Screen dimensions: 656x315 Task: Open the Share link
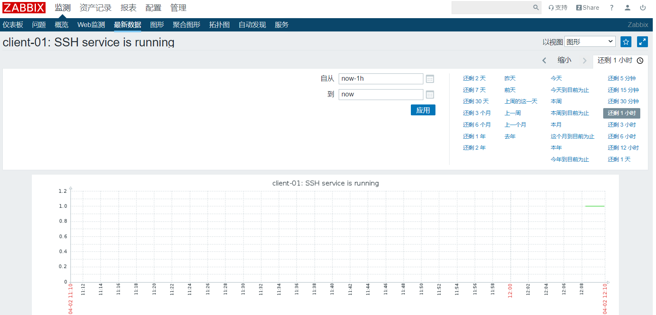pos(587,8)
